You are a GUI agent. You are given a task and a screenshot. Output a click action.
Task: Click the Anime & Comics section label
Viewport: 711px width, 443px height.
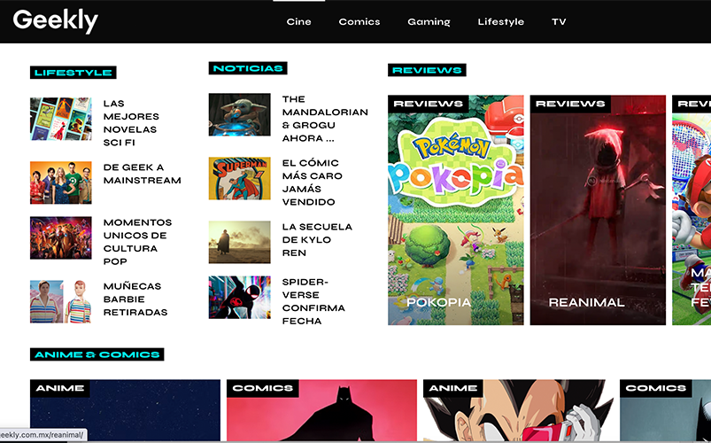[x=97, y=354]
